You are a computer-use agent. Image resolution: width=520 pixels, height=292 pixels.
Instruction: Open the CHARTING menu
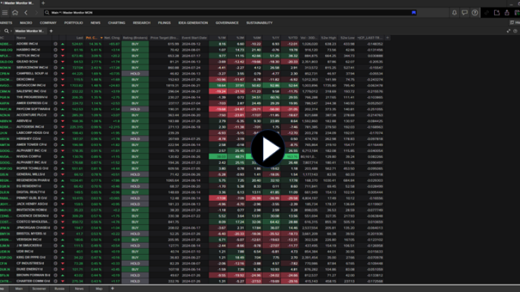point(118,22)
